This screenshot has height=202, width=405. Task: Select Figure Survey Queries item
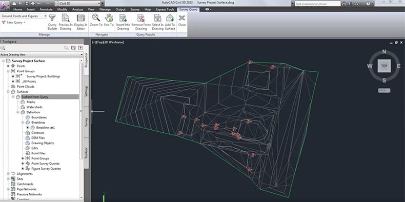click(46, 169)
